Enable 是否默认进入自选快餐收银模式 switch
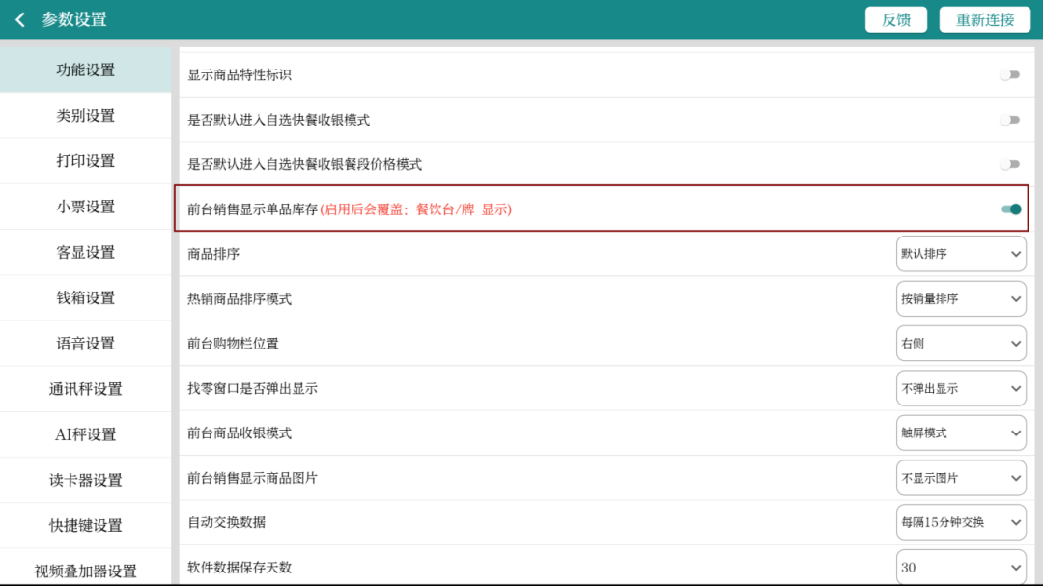The height and width of the screenshot is (586, 1043). coord(1009,120)
